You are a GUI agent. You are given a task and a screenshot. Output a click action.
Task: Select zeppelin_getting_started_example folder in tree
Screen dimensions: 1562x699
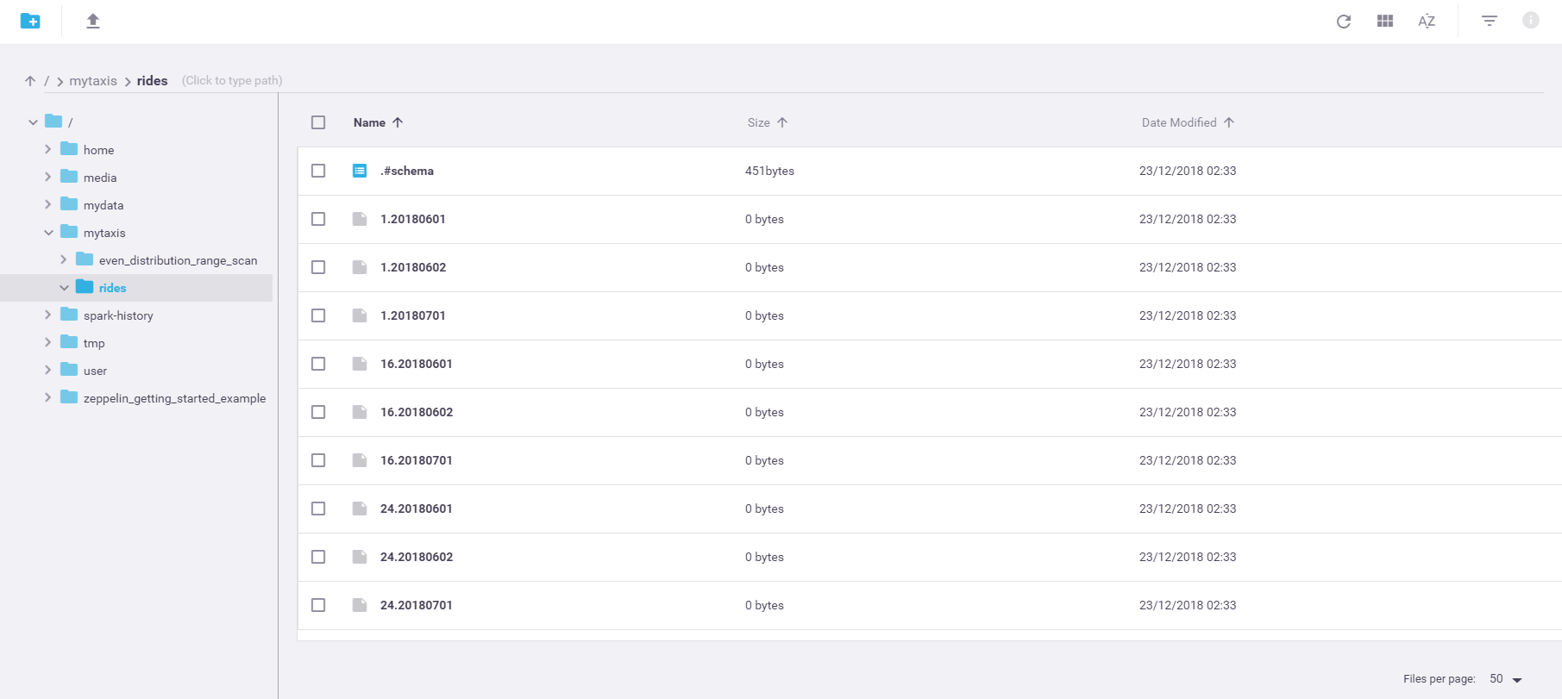click(x=174, y=398)
